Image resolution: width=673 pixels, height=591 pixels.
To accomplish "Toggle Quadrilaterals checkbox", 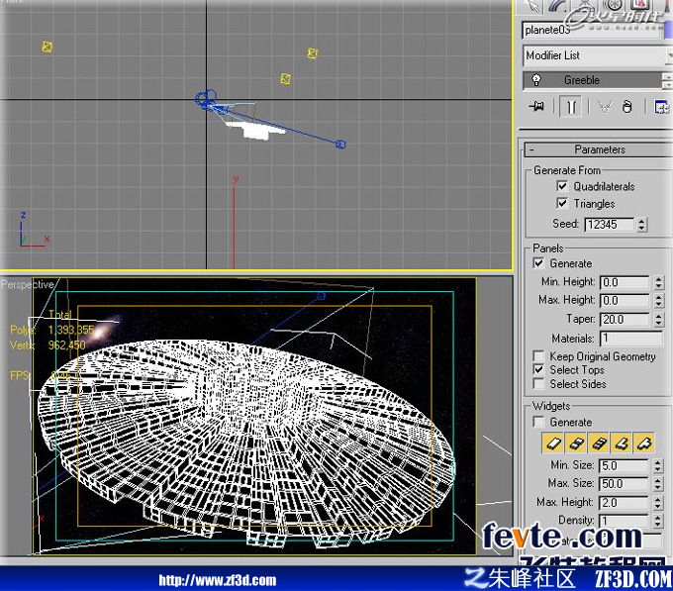I will point(561,186).
